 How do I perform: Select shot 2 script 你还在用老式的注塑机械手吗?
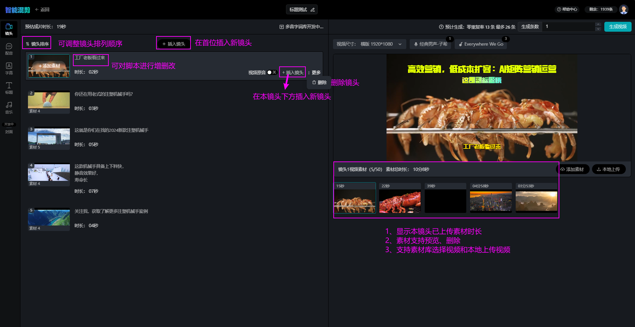pos(104,94)
